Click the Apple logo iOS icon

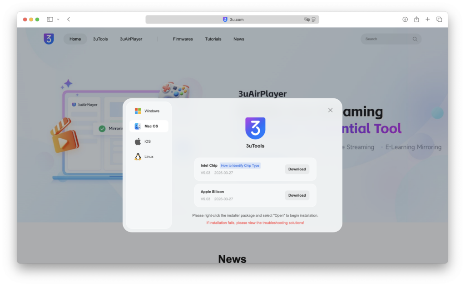click(x=138, y=141)
